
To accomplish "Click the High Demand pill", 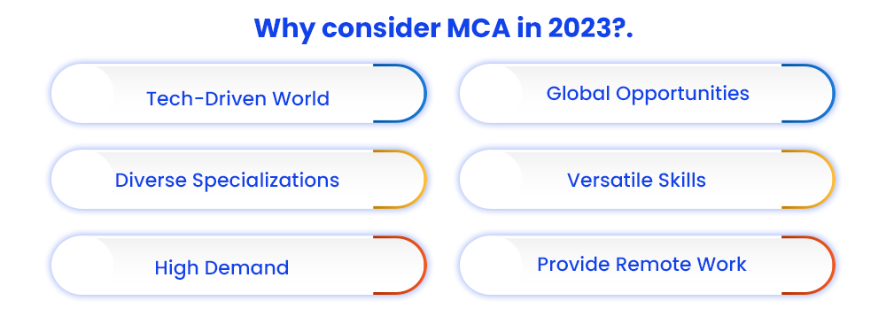I will tap(237, 266).
